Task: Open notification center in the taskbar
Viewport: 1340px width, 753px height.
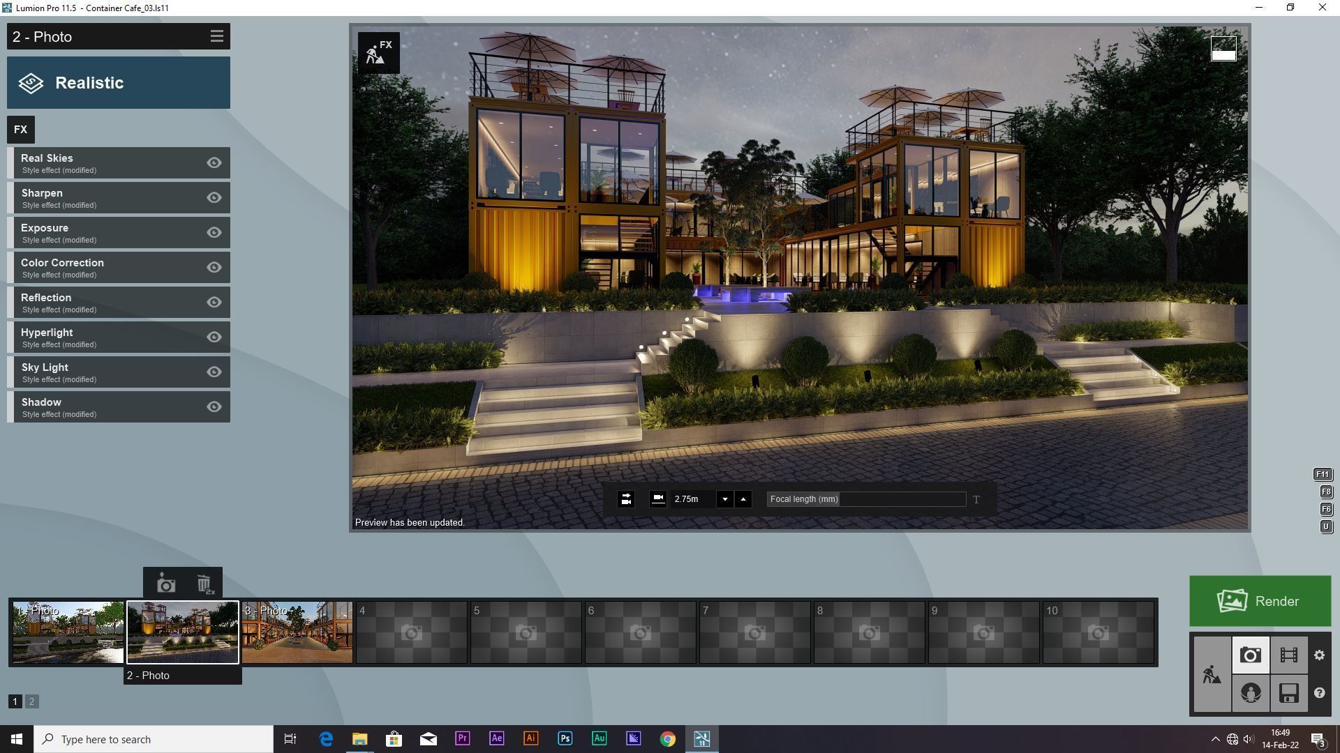Action: click(x=1318, y=739)
